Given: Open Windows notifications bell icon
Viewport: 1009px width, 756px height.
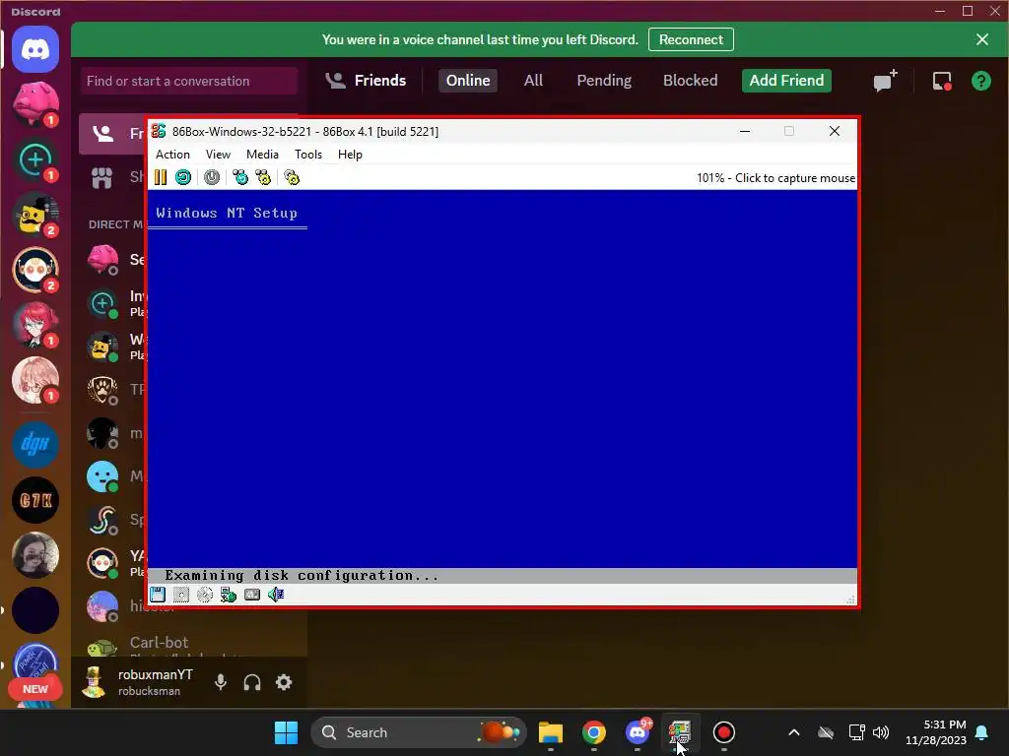Looking at the screenshot, I should [x=982, y=732].
